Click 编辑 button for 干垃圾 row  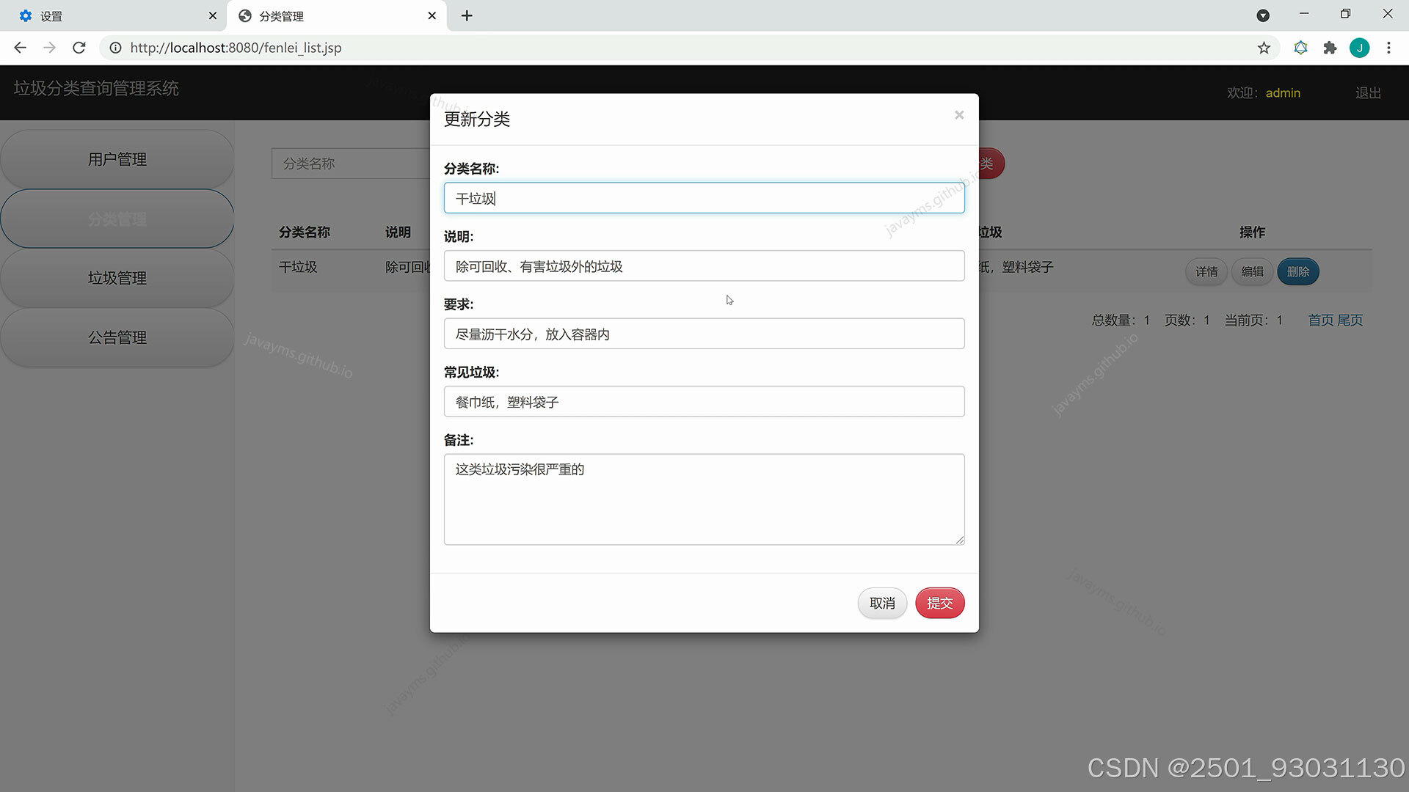1252,271
